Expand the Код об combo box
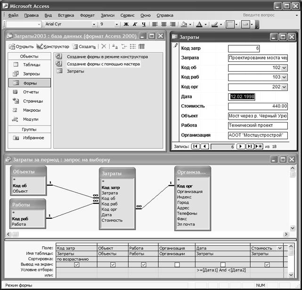302x290 pixels. click(x=284, y=67)
